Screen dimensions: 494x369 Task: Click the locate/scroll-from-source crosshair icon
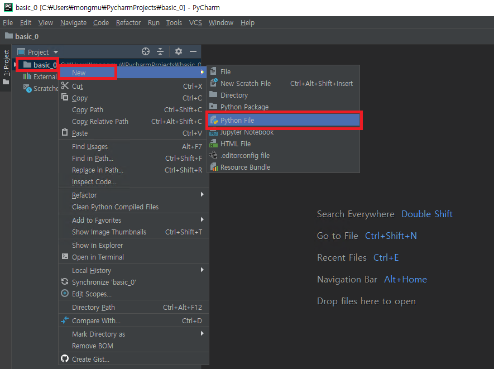[146, 51]
